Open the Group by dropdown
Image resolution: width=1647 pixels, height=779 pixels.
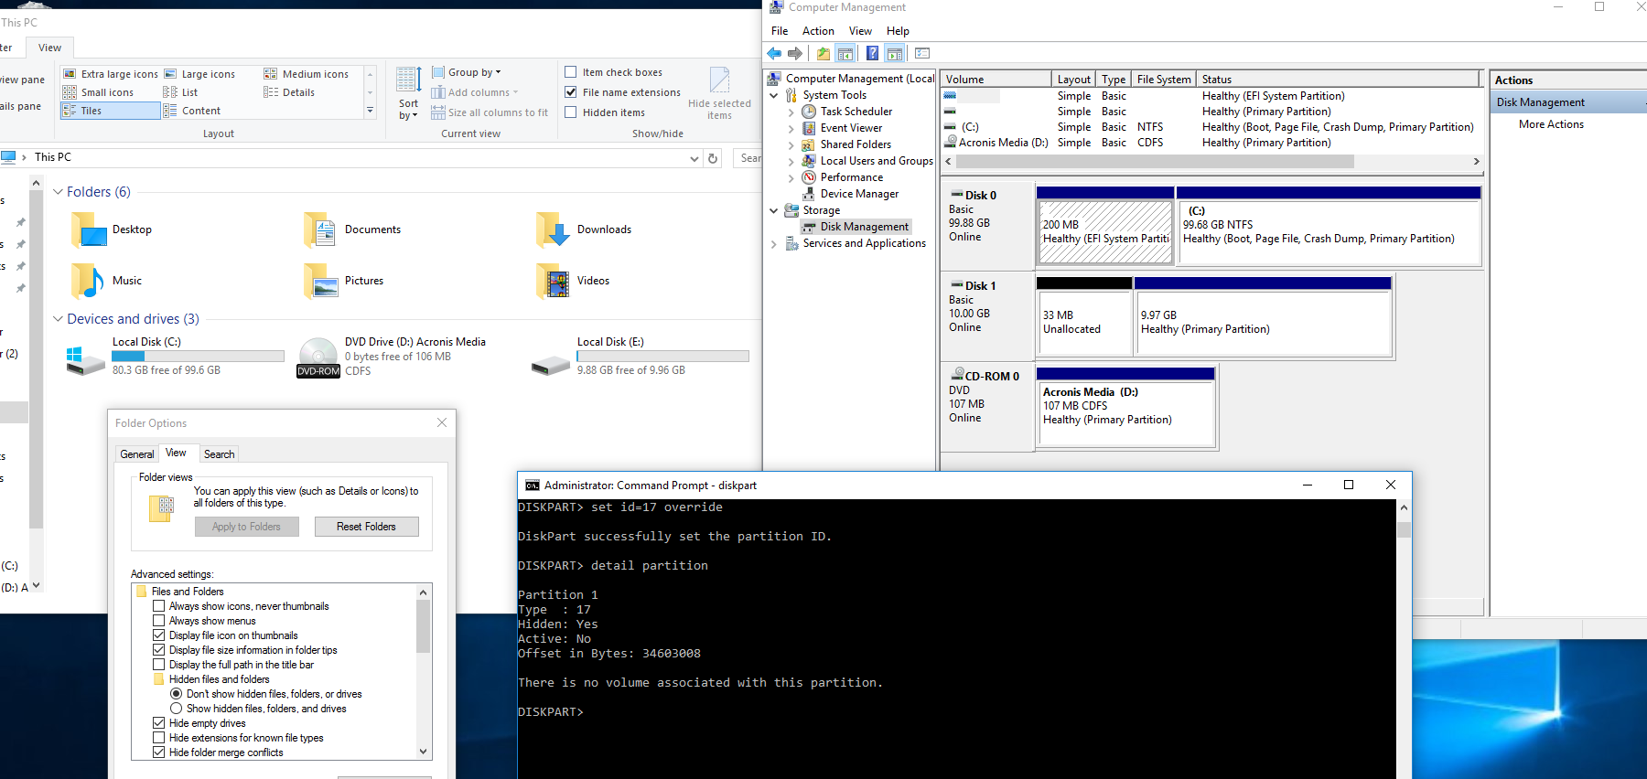pos(474,72)
